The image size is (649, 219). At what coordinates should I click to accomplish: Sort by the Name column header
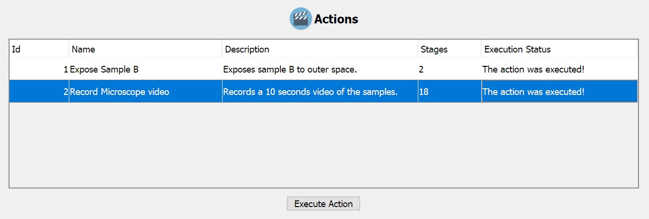pos(145,49)
